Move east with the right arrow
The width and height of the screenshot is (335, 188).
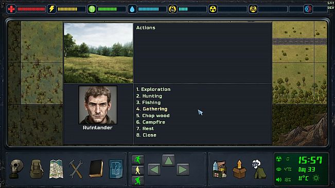183,170
